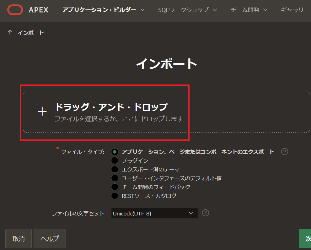311x250 pixels.
Task: Expand the chevron beside SQLワークショップ
Action: click(215, 10)
